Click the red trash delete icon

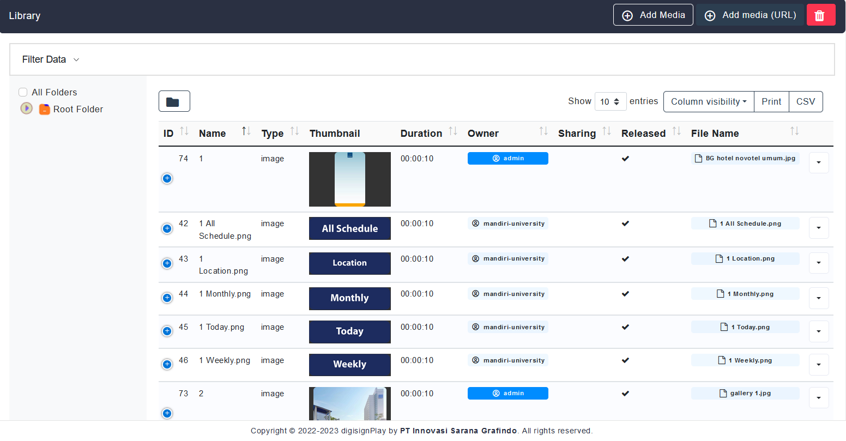(x=820, y=15)
